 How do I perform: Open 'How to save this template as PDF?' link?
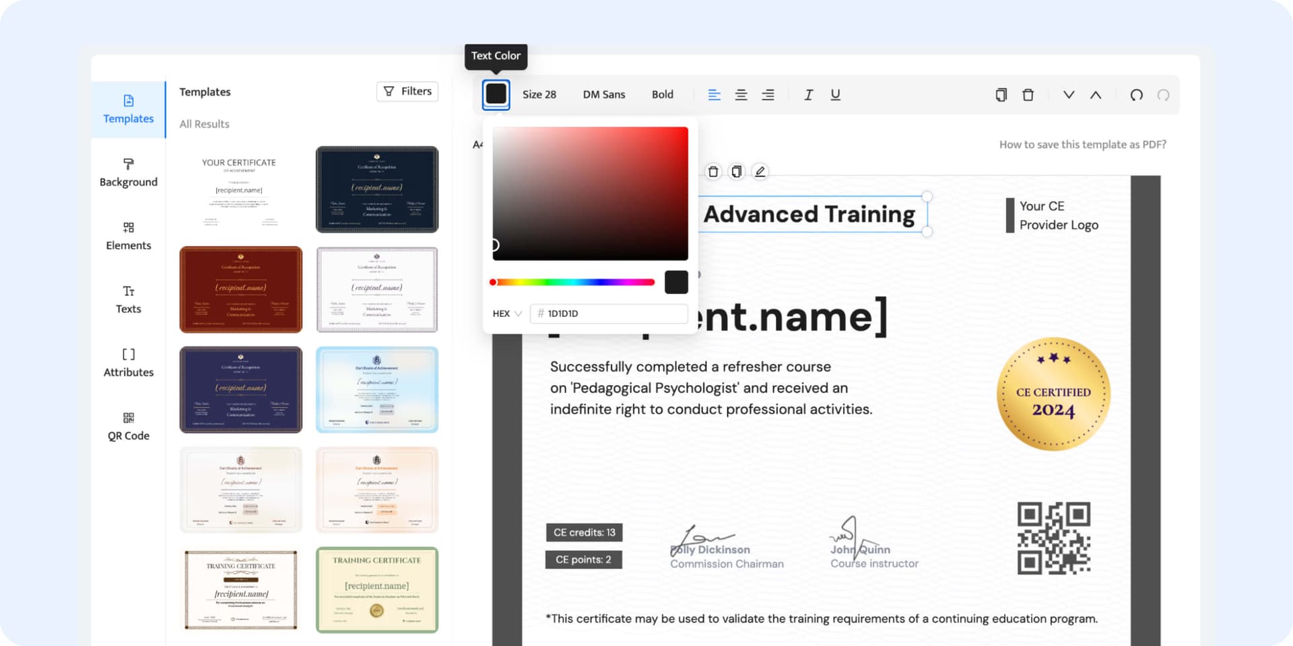pyautogui.click(x=1082, y=145)
